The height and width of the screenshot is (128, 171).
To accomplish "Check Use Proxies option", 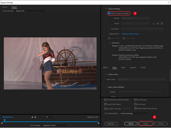I will tap(135, 104).
